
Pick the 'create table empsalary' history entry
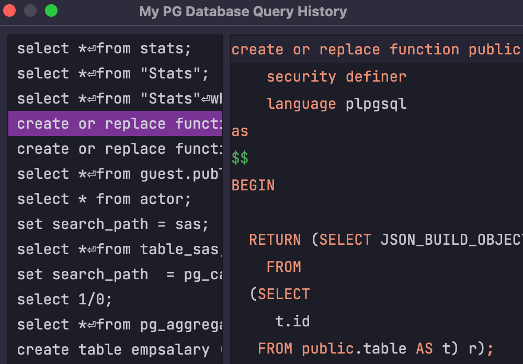point(113,350)
